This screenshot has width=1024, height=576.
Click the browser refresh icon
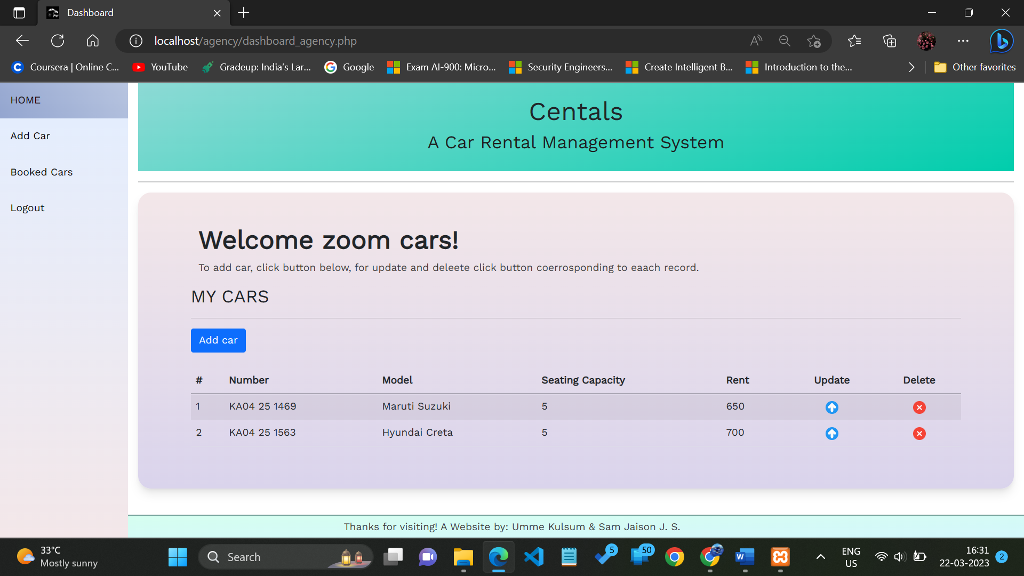click(x=58, y=41)
